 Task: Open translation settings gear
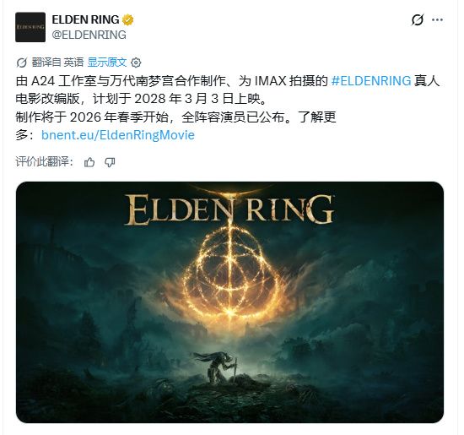[136, 63]
